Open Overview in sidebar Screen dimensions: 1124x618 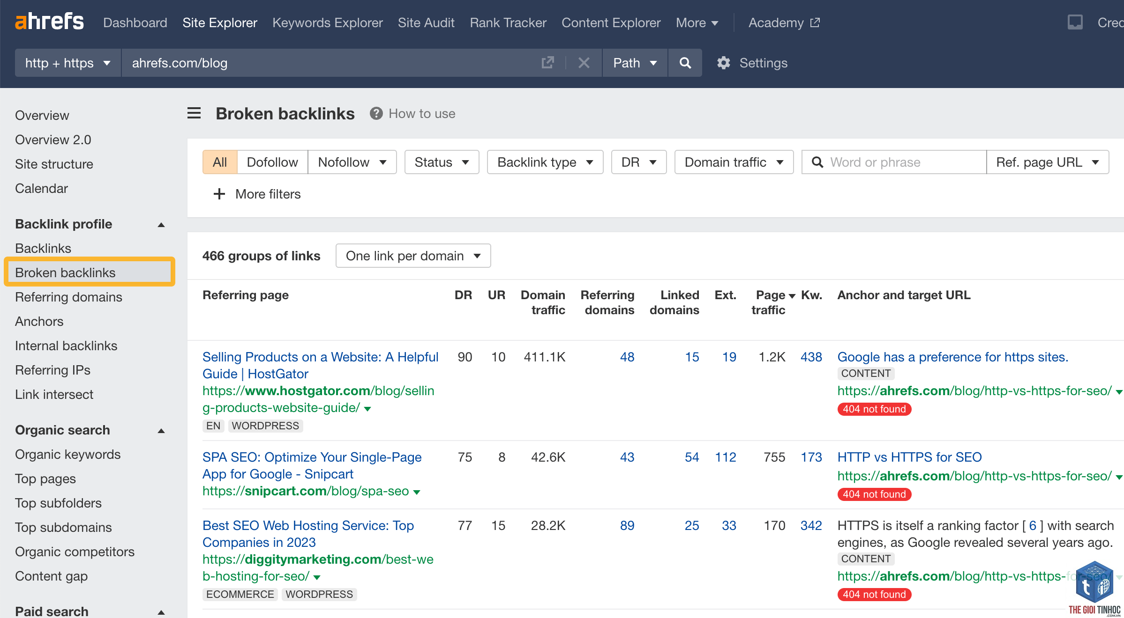pyautogui.click(x=42, y=115)
